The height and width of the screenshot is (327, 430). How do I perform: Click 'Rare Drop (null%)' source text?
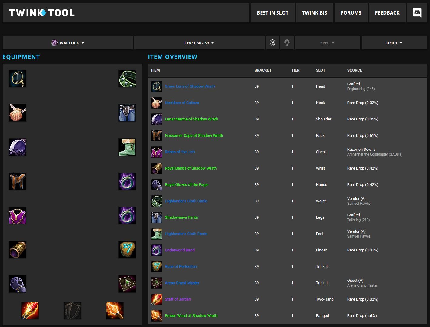point(362,316)
